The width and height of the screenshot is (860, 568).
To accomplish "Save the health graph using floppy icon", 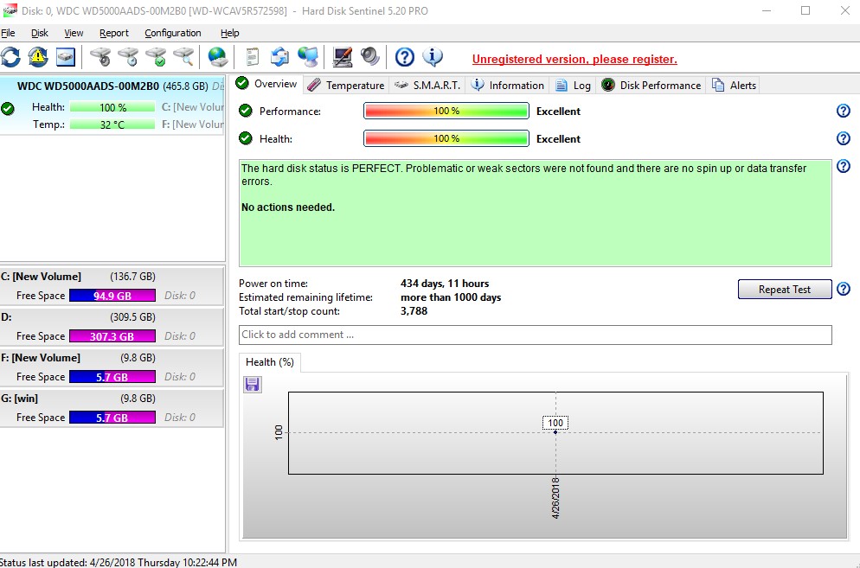I will click(253, 384).
